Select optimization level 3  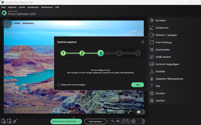[100, 53]
